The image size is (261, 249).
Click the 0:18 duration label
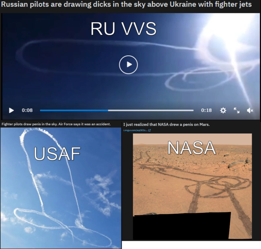[x=206, y=110]
